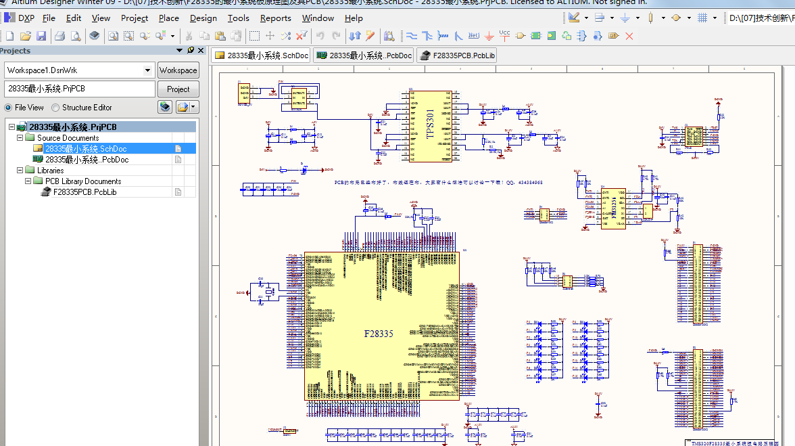
Task: Open the File menu
Action: coord(49,18)
